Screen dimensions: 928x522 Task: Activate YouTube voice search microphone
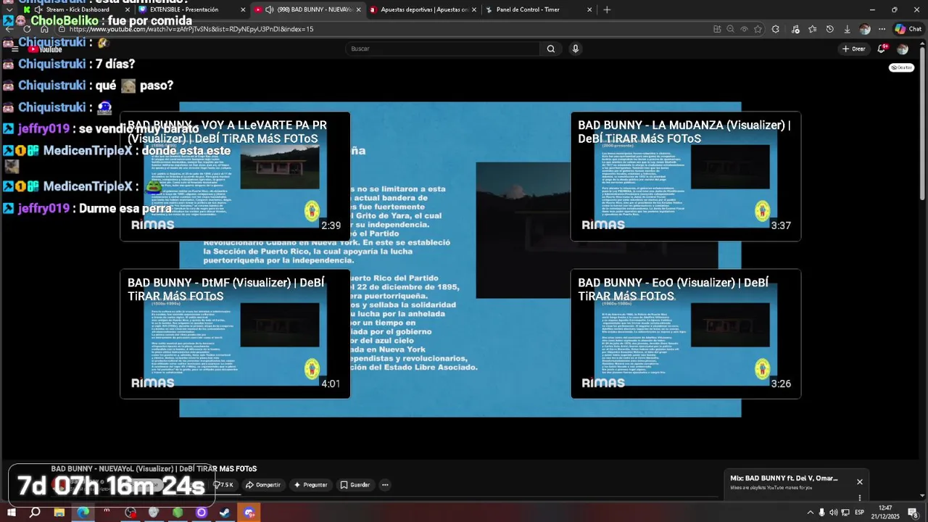[576, 49]
